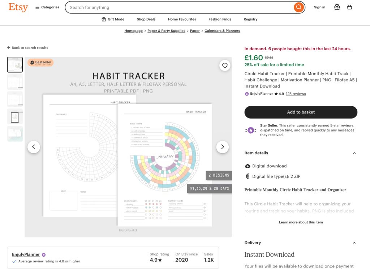Show previous product image arrow

point(34,147)
